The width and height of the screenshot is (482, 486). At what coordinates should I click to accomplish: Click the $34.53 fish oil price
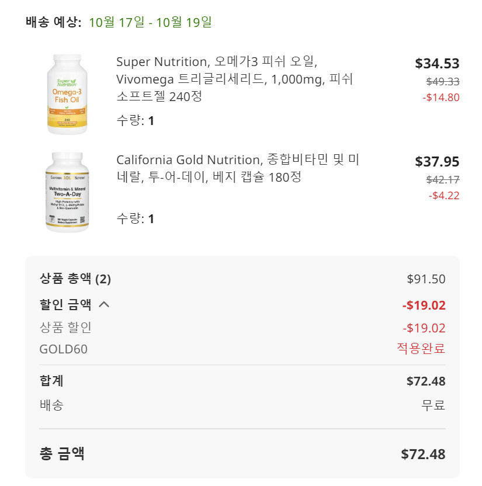point(437,64)
